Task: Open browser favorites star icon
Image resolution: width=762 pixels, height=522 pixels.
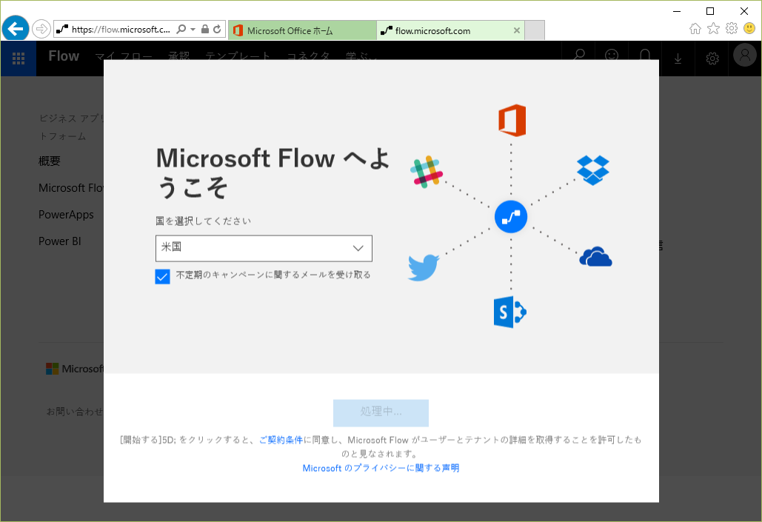Action: pos(713,29)
